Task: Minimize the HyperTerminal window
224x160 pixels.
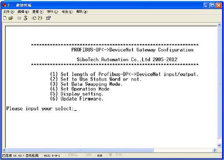Action: [x=206, y=5]
